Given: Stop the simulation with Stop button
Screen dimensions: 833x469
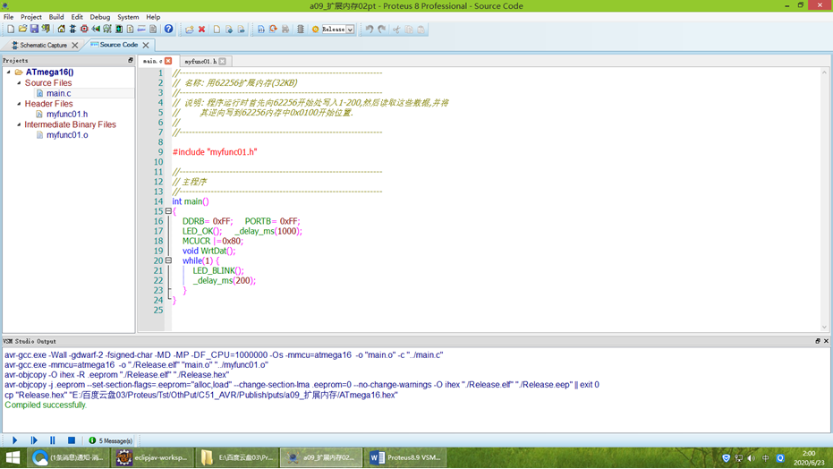Looking at the screenshot, I should click(72, 440).
